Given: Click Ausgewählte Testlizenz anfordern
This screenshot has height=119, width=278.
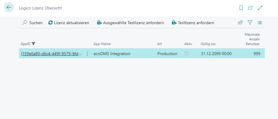Looking at the screenshot, I should (130, 23).
